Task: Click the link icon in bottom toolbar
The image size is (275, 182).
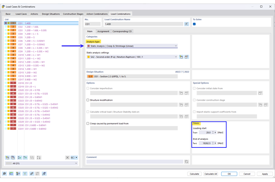Action: click(31, 174)
